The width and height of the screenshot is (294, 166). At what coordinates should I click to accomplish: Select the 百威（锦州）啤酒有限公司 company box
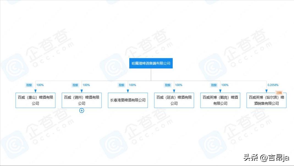coord(82,100)
